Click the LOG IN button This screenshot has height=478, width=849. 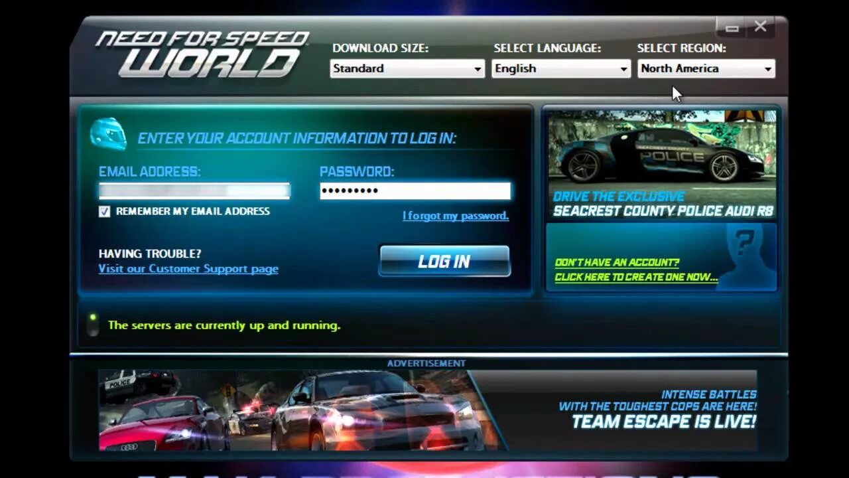click(444, 261)
